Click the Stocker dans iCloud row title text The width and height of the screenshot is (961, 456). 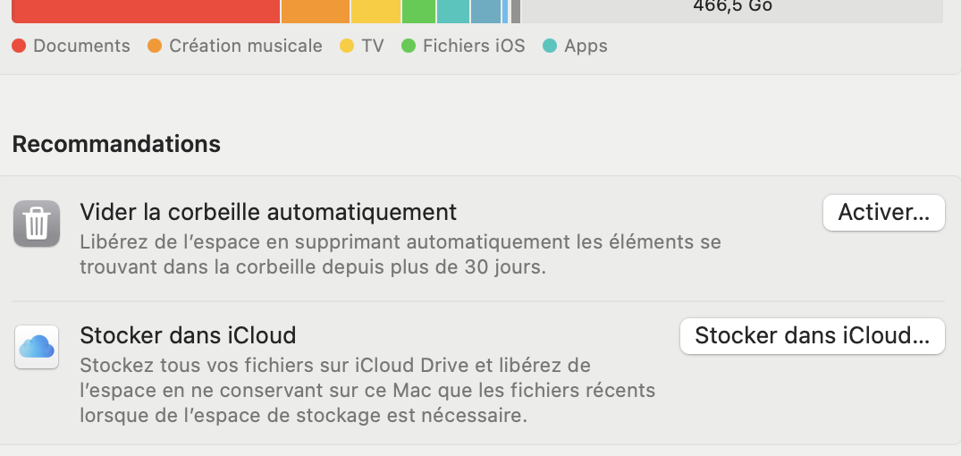[188, 335]
